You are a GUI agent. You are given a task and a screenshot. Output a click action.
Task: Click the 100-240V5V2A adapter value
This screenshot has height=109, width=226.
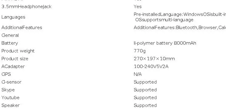point(151,66)
